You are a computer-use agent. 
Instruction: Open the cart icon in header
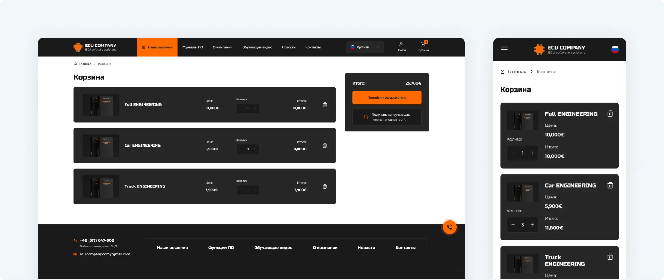click(x=422, y=45)
